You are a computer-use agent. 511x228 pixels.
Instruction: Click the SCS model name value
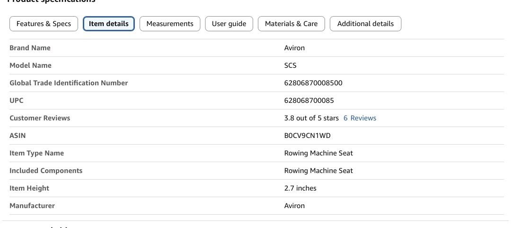(290, 65)
